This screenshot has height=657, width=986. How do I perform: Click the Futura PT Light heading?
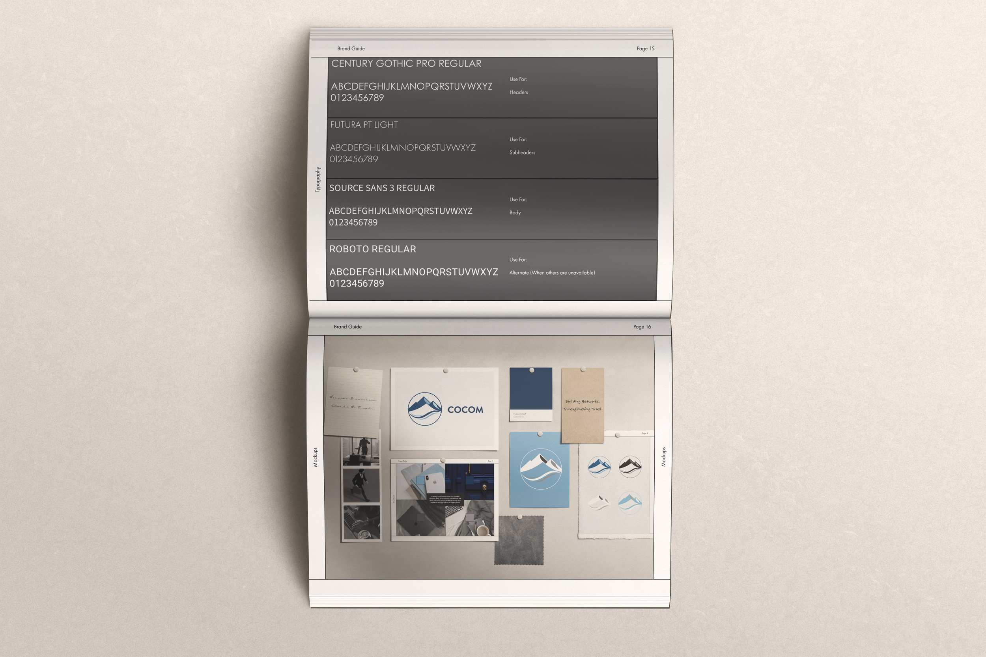point(364,125)
